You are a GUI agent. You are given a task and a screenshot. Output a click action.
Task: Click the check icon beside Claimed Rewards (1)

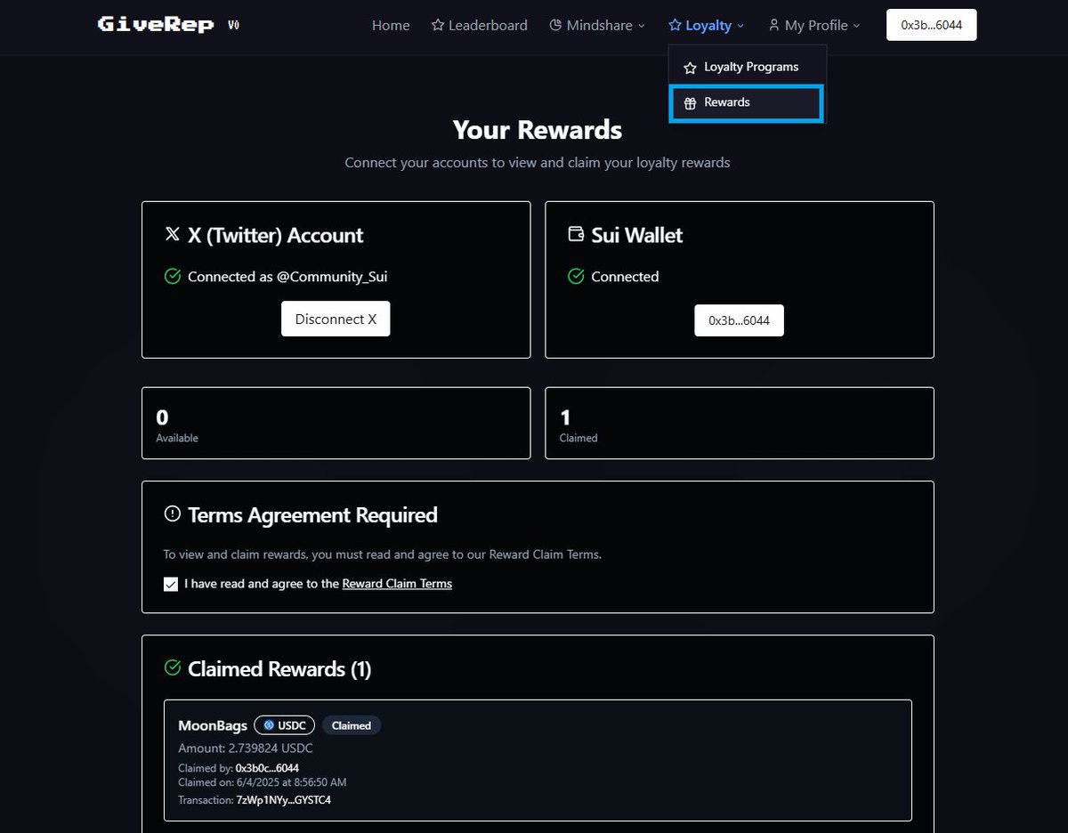[x=173, y=667]
